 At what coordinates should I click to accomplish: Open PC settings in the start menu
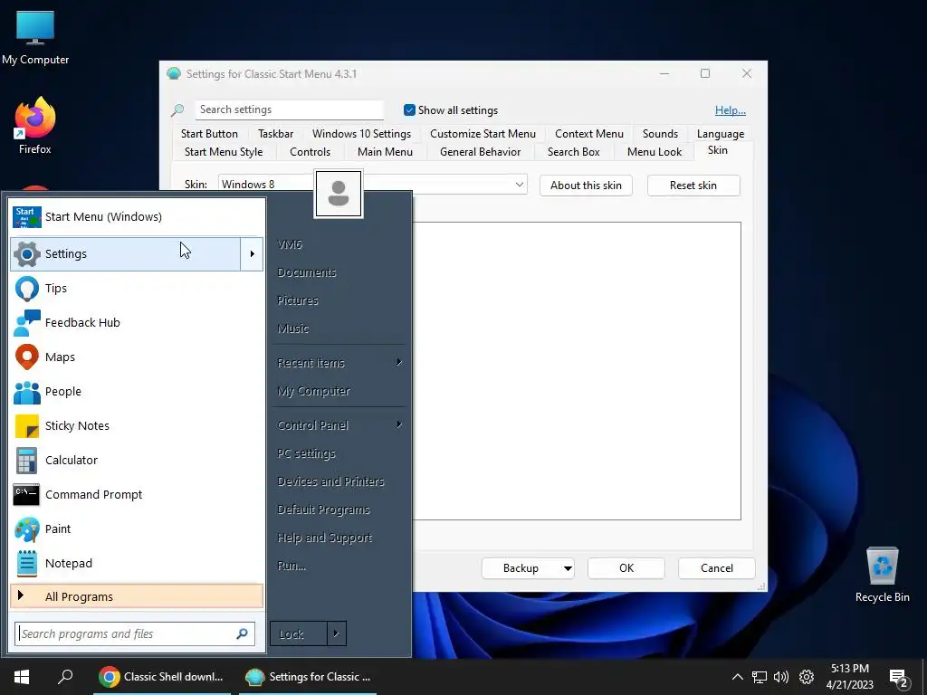point(339,453)
